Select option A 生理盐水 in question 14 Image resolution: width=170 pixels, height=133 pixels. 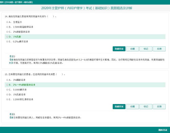[x=7, y=22]
